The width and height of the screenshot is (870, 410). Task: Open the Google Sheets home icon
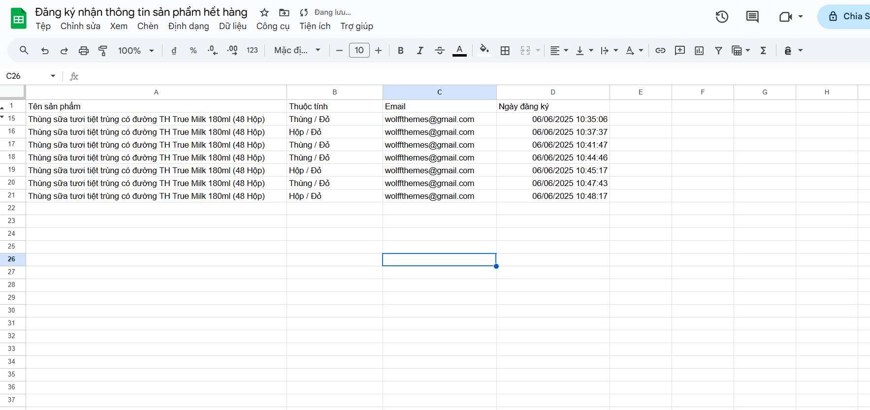coord(19,19)
